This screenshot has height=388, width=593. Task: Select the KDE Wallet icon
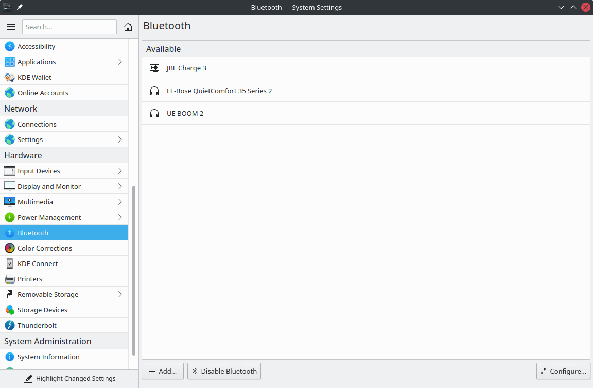click(x=10, y=77)
